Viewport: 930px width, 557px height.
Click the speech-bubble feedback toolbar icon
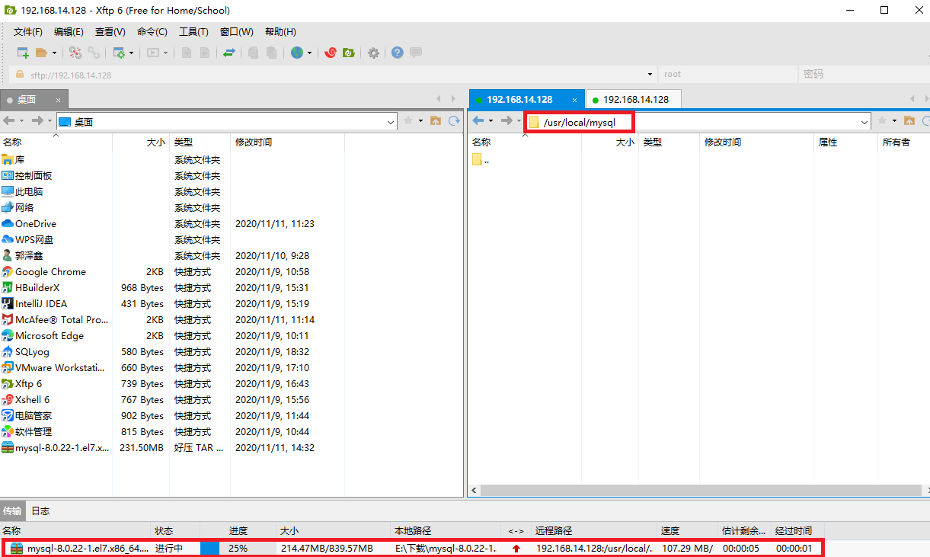pyautogui.click(x=416, y=53)
